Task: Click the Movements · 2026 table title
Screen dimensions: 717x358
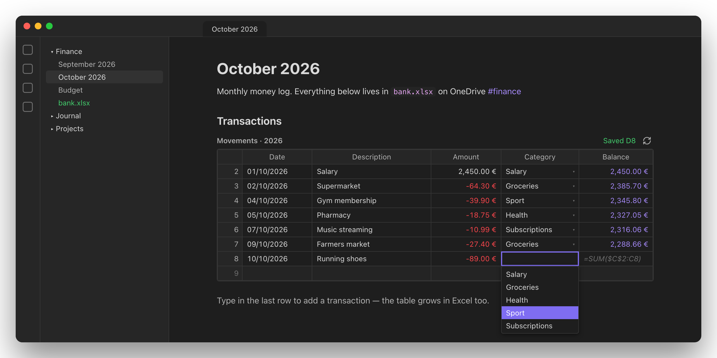Action: [x=250, y=141]
